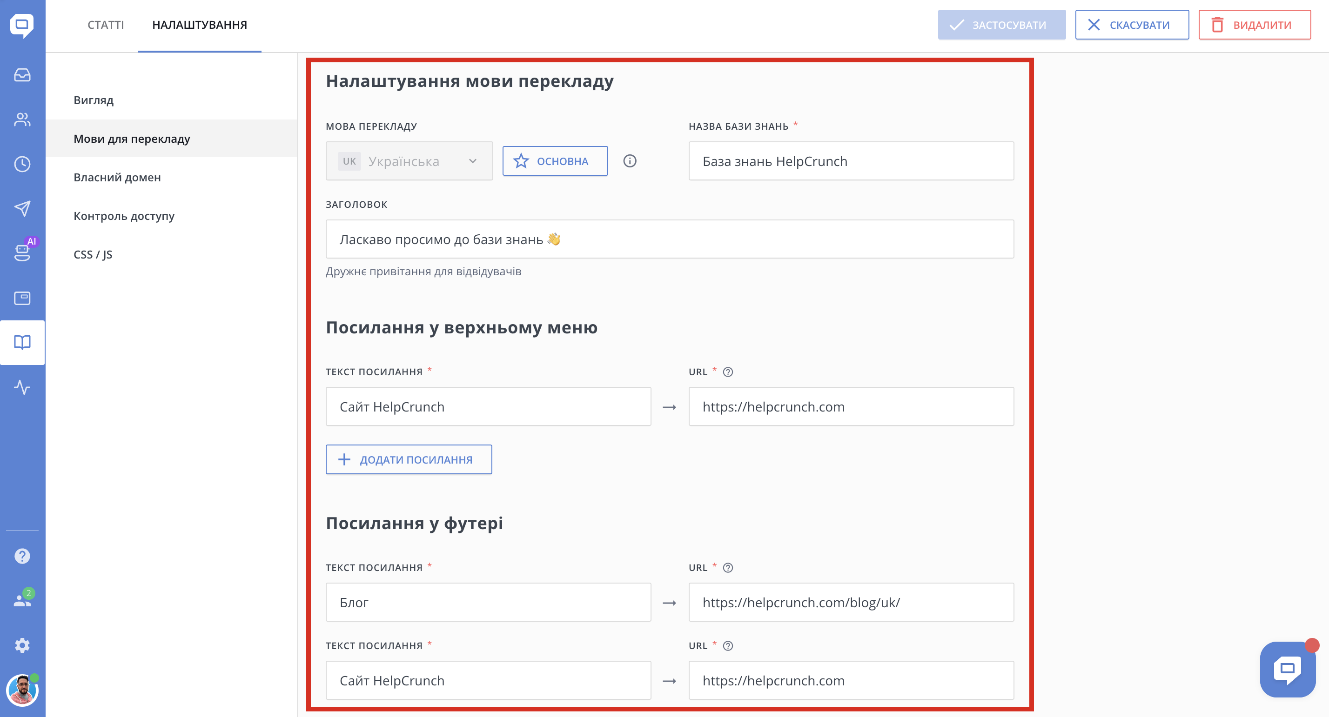Open the activity reports pulse icon
This screenshot has height=717, width=1329.
pyautogui.click(x=22, y=387)
